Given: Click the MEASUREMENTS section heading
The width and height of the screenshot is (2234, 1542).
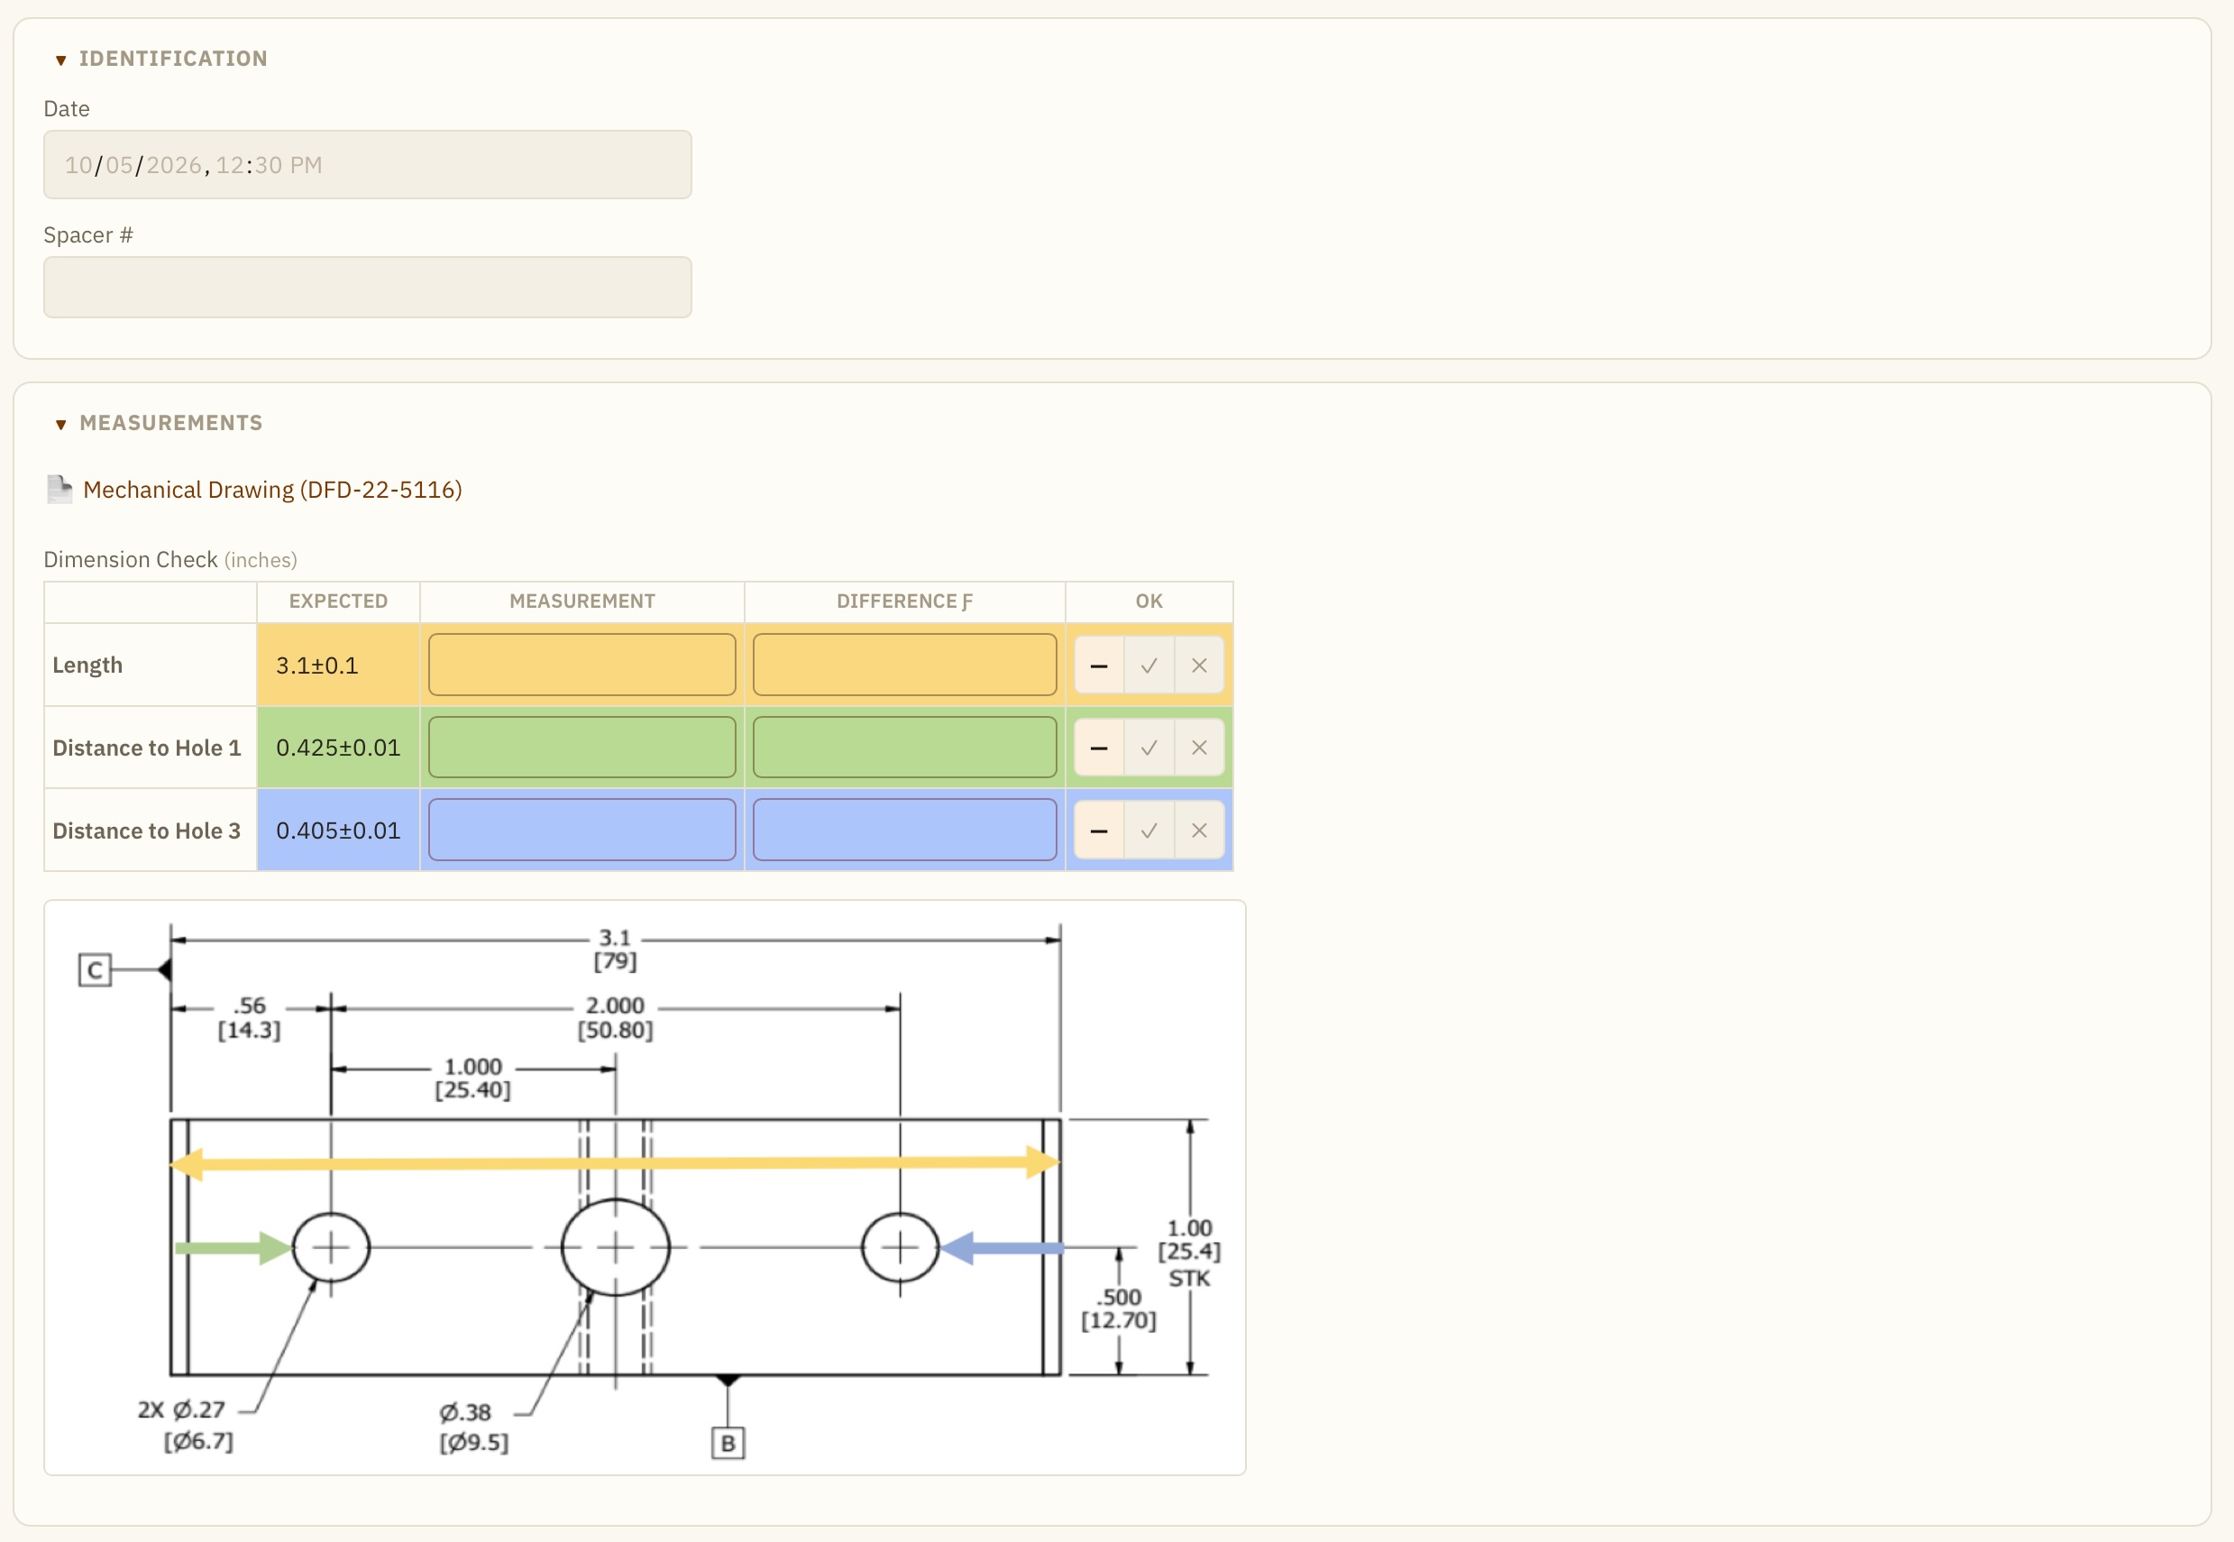Looking at the screenshot, I should [171, 423].
